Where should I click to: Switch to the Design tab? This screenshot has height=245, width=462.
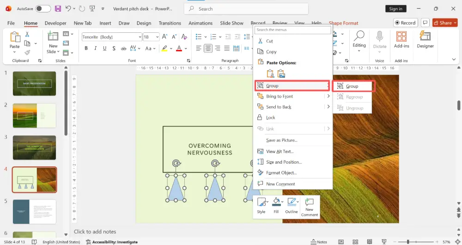[x=144, y=23]
